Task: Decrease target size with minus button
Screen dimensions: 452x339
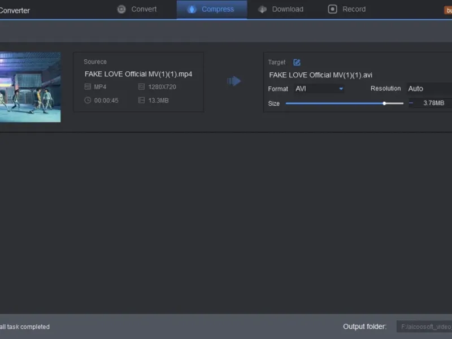Action: [x=411, y=103]
